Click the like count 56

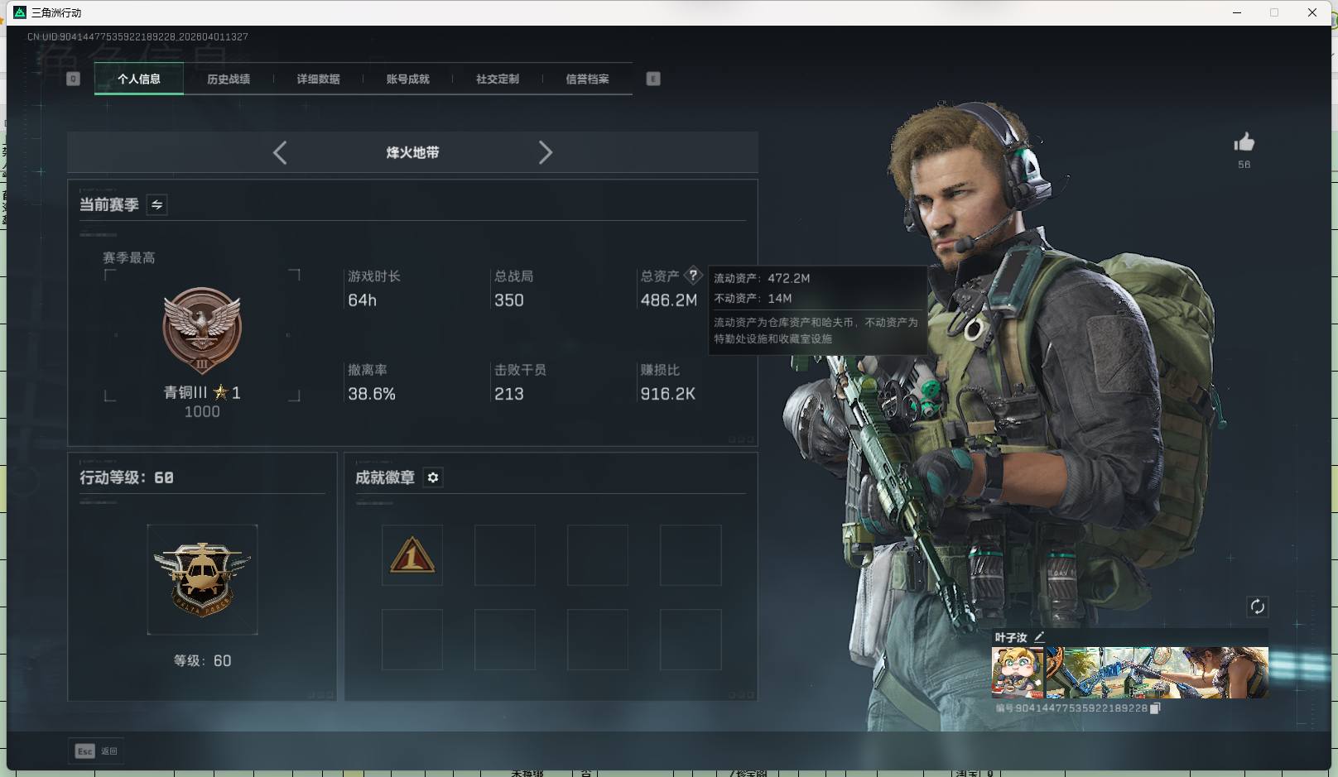click(1244, 165)
